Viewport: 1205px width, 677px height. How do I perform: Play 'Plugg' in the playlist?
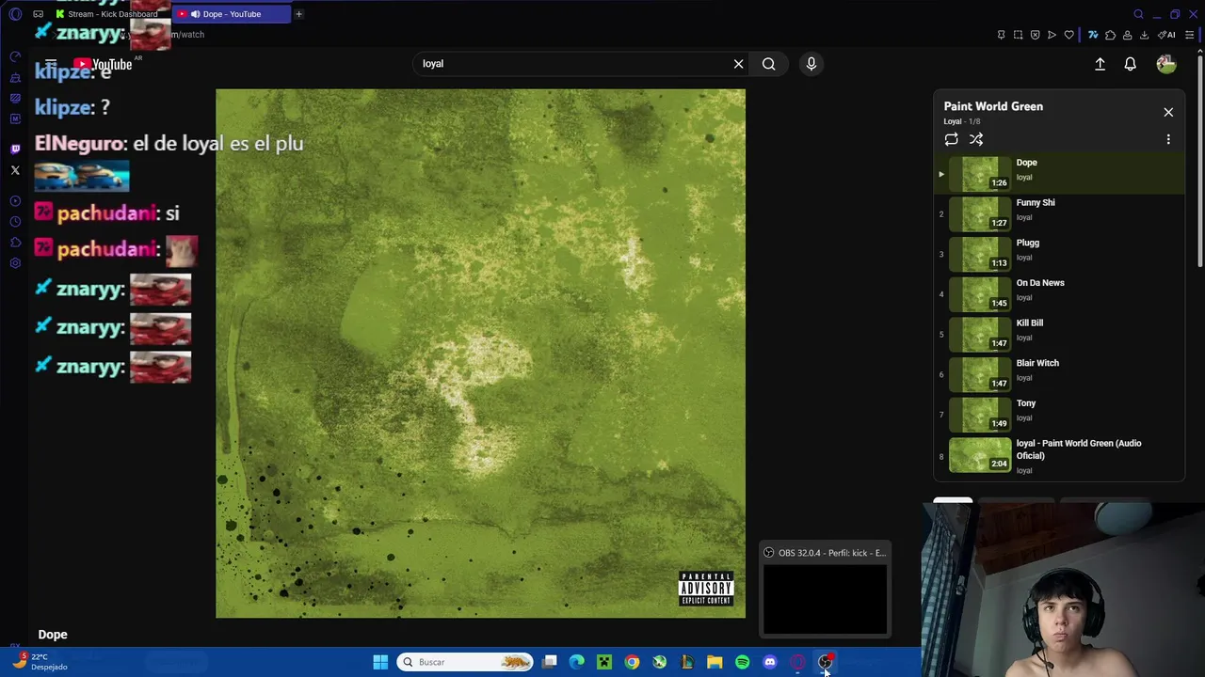(1059, 254)
